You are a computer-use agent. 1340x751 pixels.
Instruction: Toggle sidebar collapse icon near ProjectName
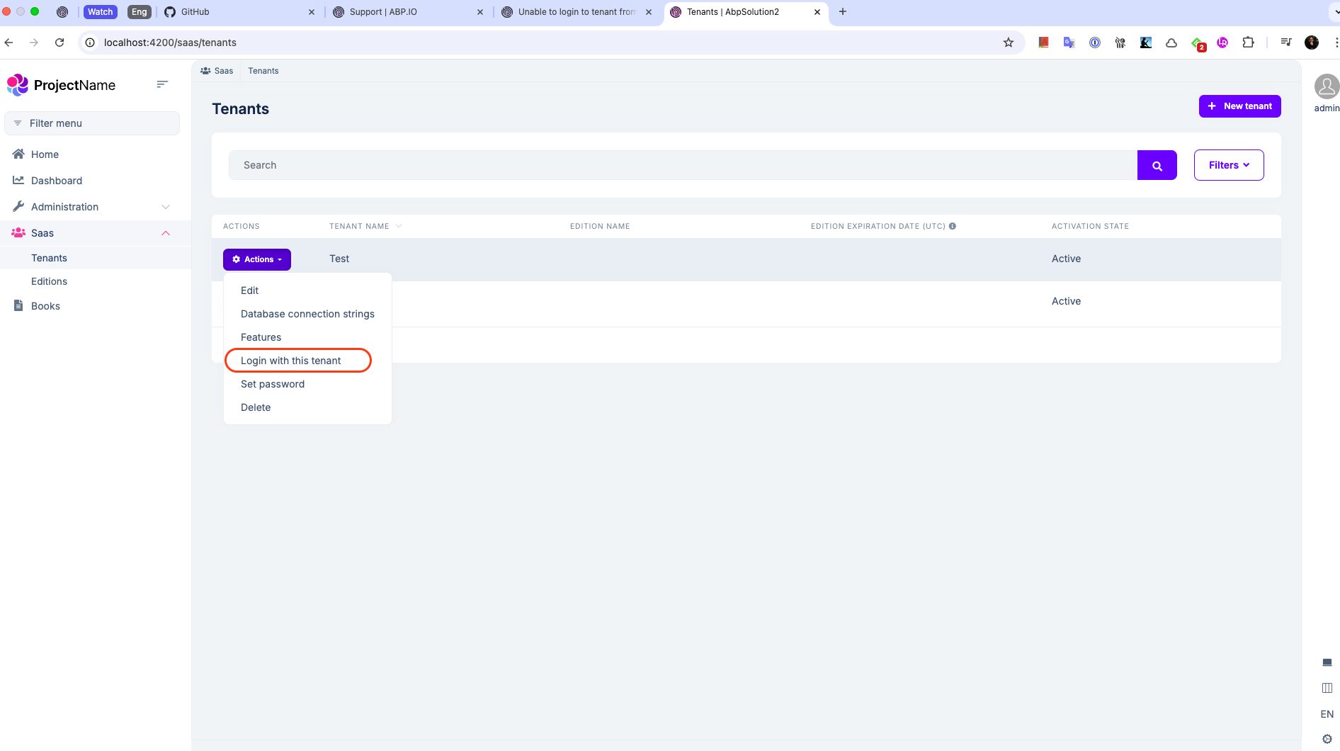(x=162, y=84)
